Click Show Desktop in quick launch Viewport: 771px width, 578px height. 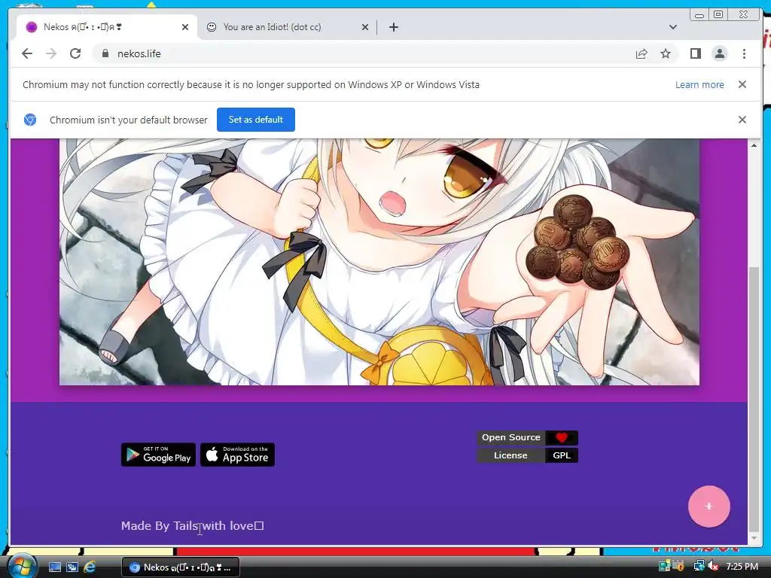[x=54, y=567]
